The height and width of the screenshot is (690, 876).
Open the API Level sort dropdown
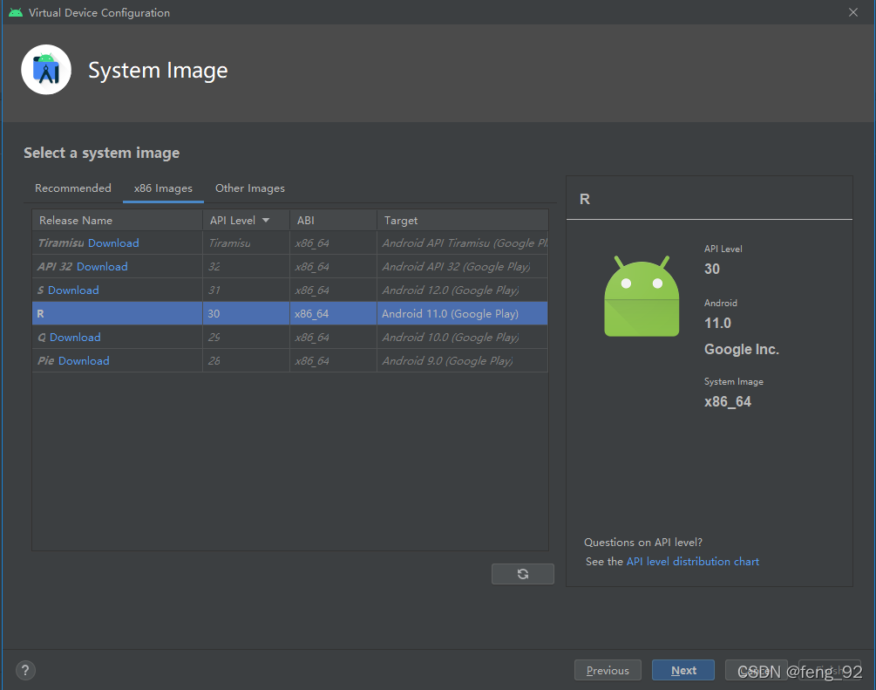266,220
